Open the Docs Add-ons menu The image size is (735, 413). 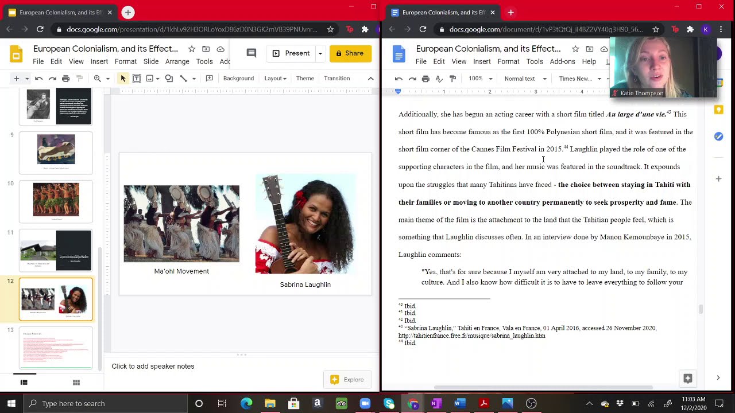point(562,61)
